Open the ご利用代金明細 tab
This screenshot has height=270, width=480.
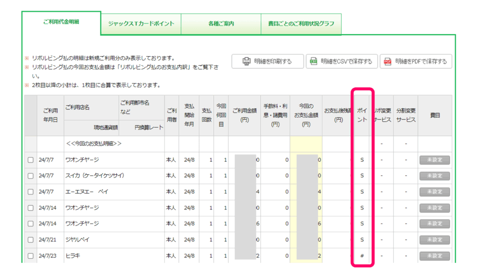point(61,22)
